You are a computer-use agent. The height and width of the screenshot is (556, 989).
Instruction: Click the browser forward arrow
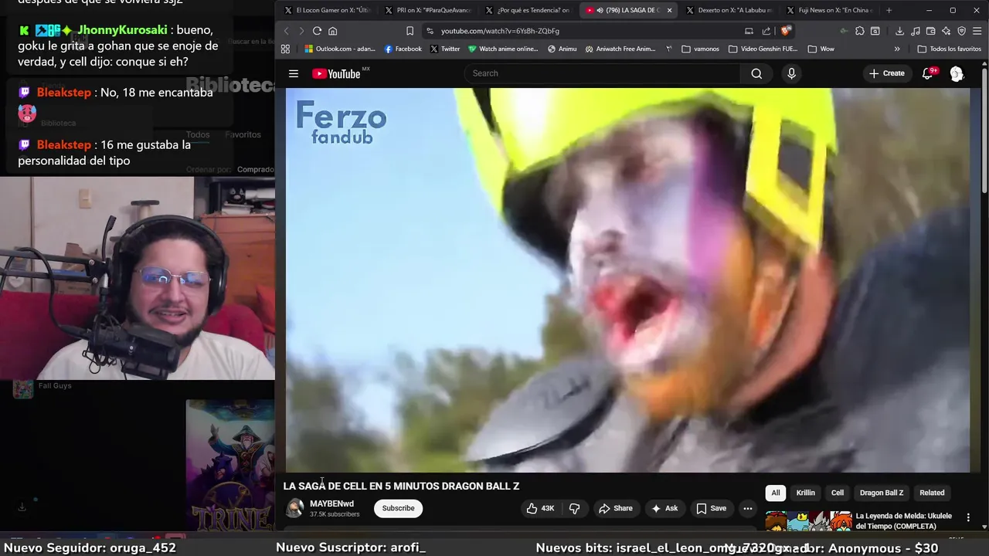(301, 31)
